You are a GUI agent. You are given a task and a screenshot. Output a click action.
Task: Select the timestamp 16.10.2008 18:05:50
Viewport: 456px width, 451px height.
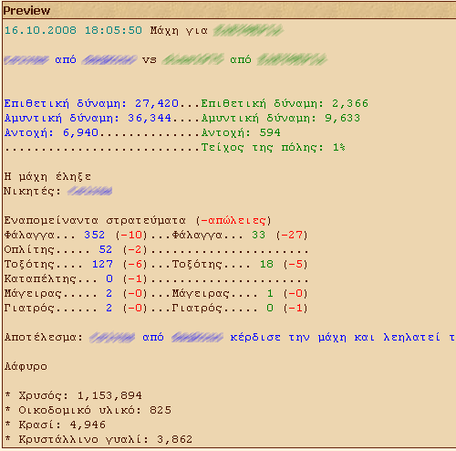tap(73, 30)
